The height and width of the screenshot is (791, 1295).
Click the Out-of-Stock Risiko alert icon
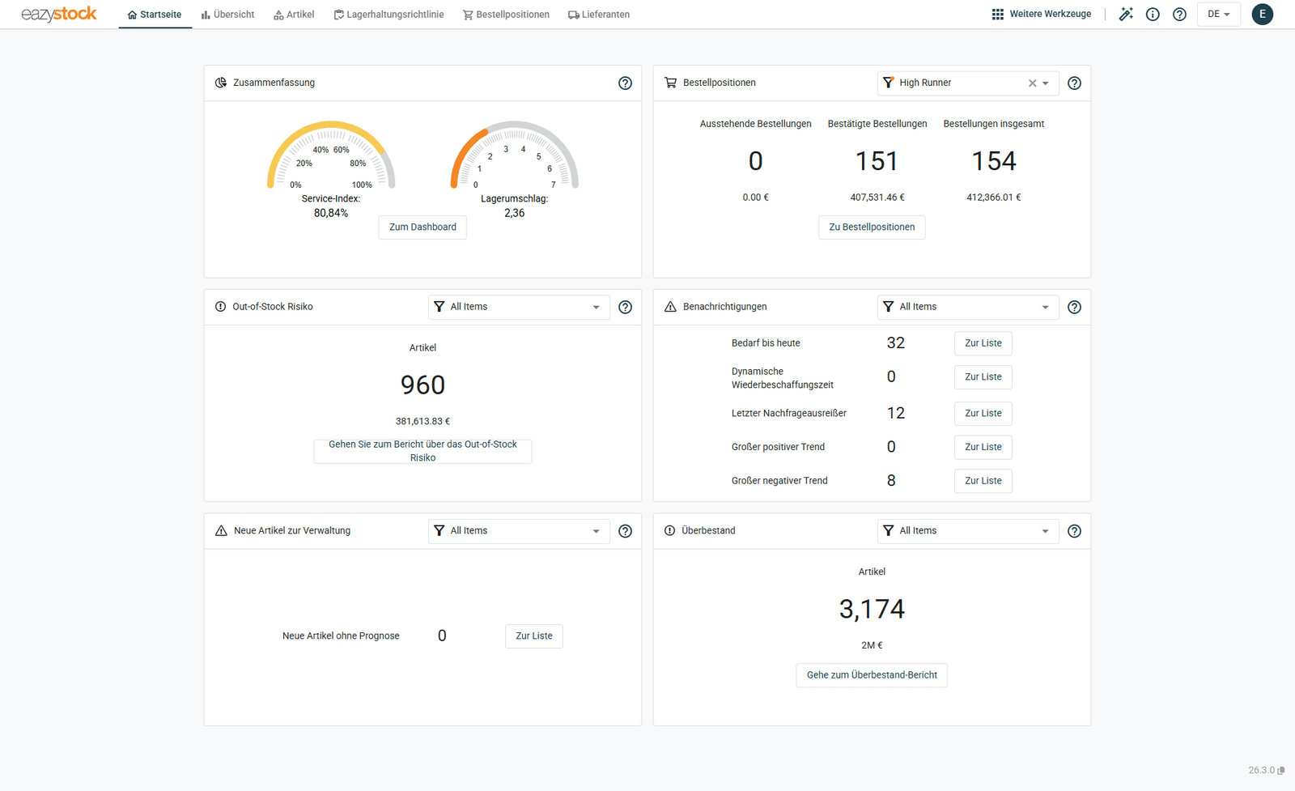click(x=220, y=307)
